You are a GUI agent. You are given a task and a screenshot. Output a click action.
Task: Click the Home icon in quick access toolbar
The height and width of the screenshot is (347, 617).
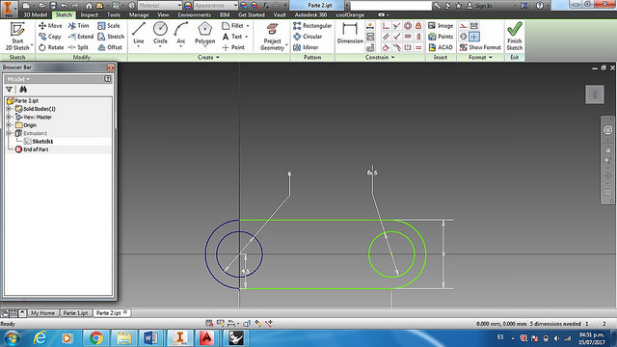[x=89, y=6]
